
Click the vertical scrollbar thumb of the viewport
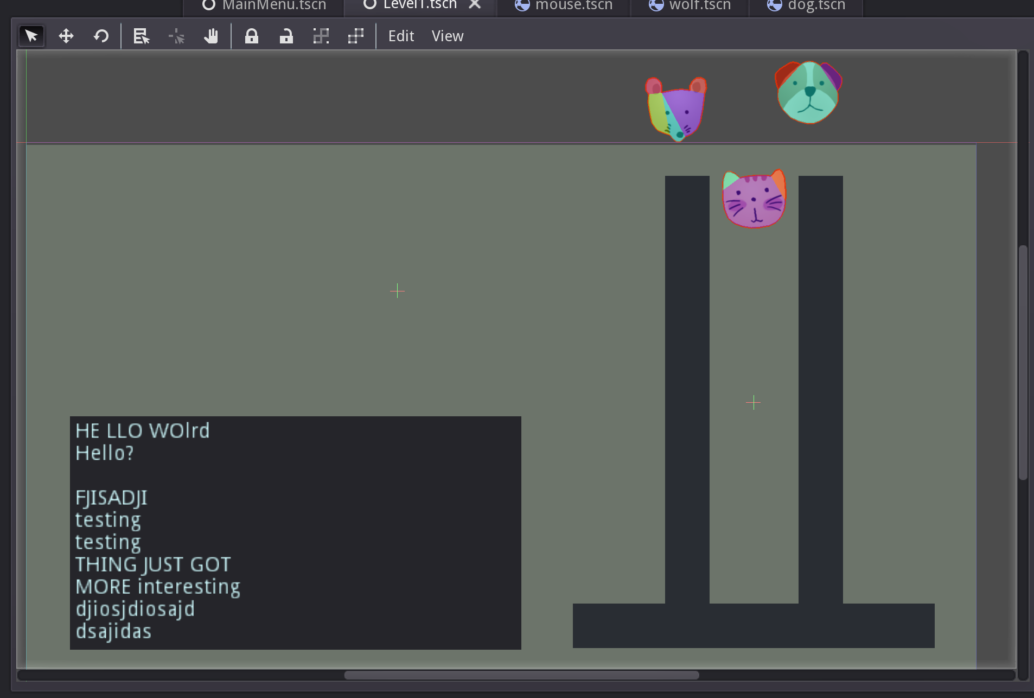tap(1023, 363)
